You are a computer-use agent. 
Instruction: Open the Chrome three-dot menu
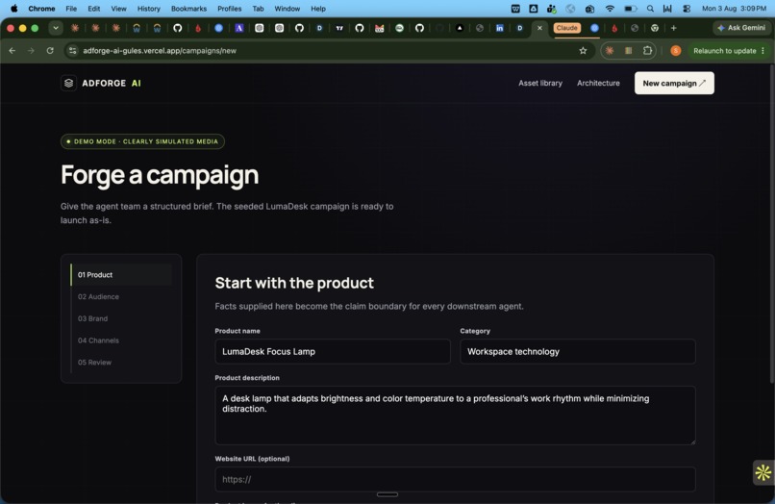coord(763,50)
